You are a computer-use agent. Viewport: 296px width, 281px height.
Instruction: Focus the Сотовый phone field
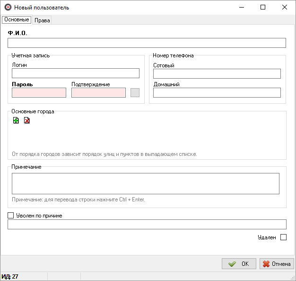click(217, 73)
